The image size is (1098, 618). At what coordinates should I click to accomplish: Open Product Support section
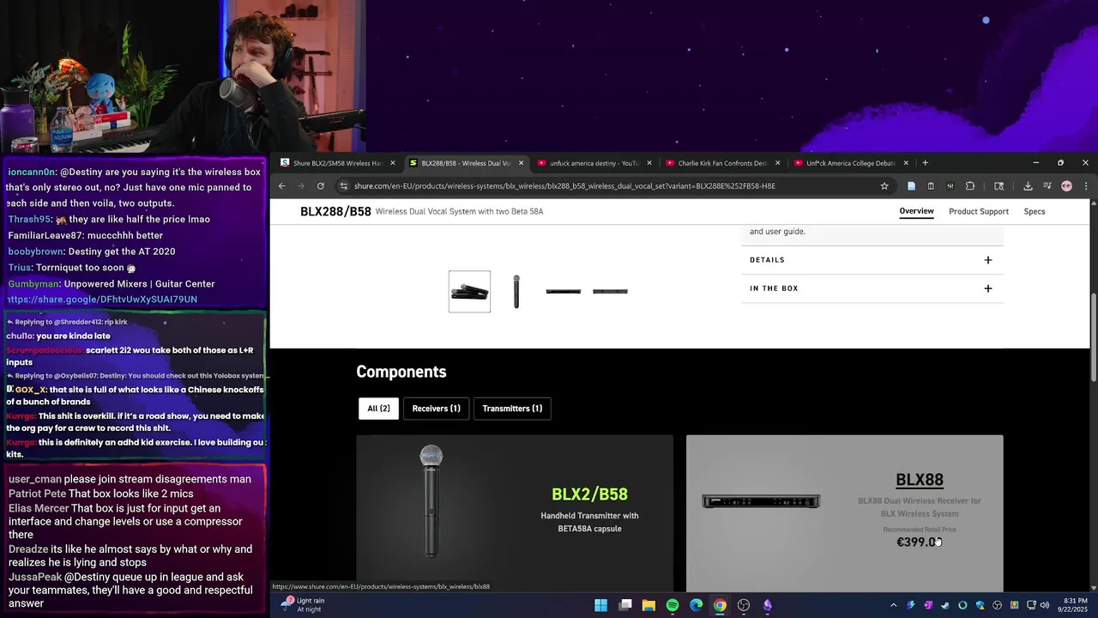[x=979, y=211]
